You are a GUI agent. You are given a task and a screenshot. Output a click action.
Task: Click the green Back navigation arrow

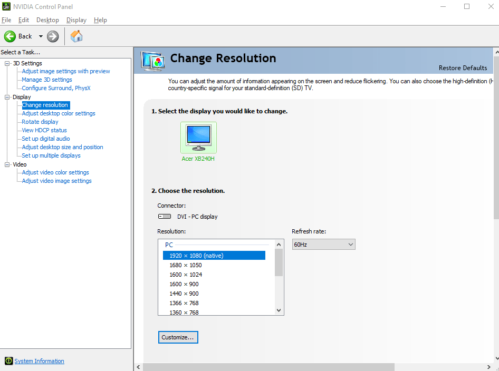(9, 36)
